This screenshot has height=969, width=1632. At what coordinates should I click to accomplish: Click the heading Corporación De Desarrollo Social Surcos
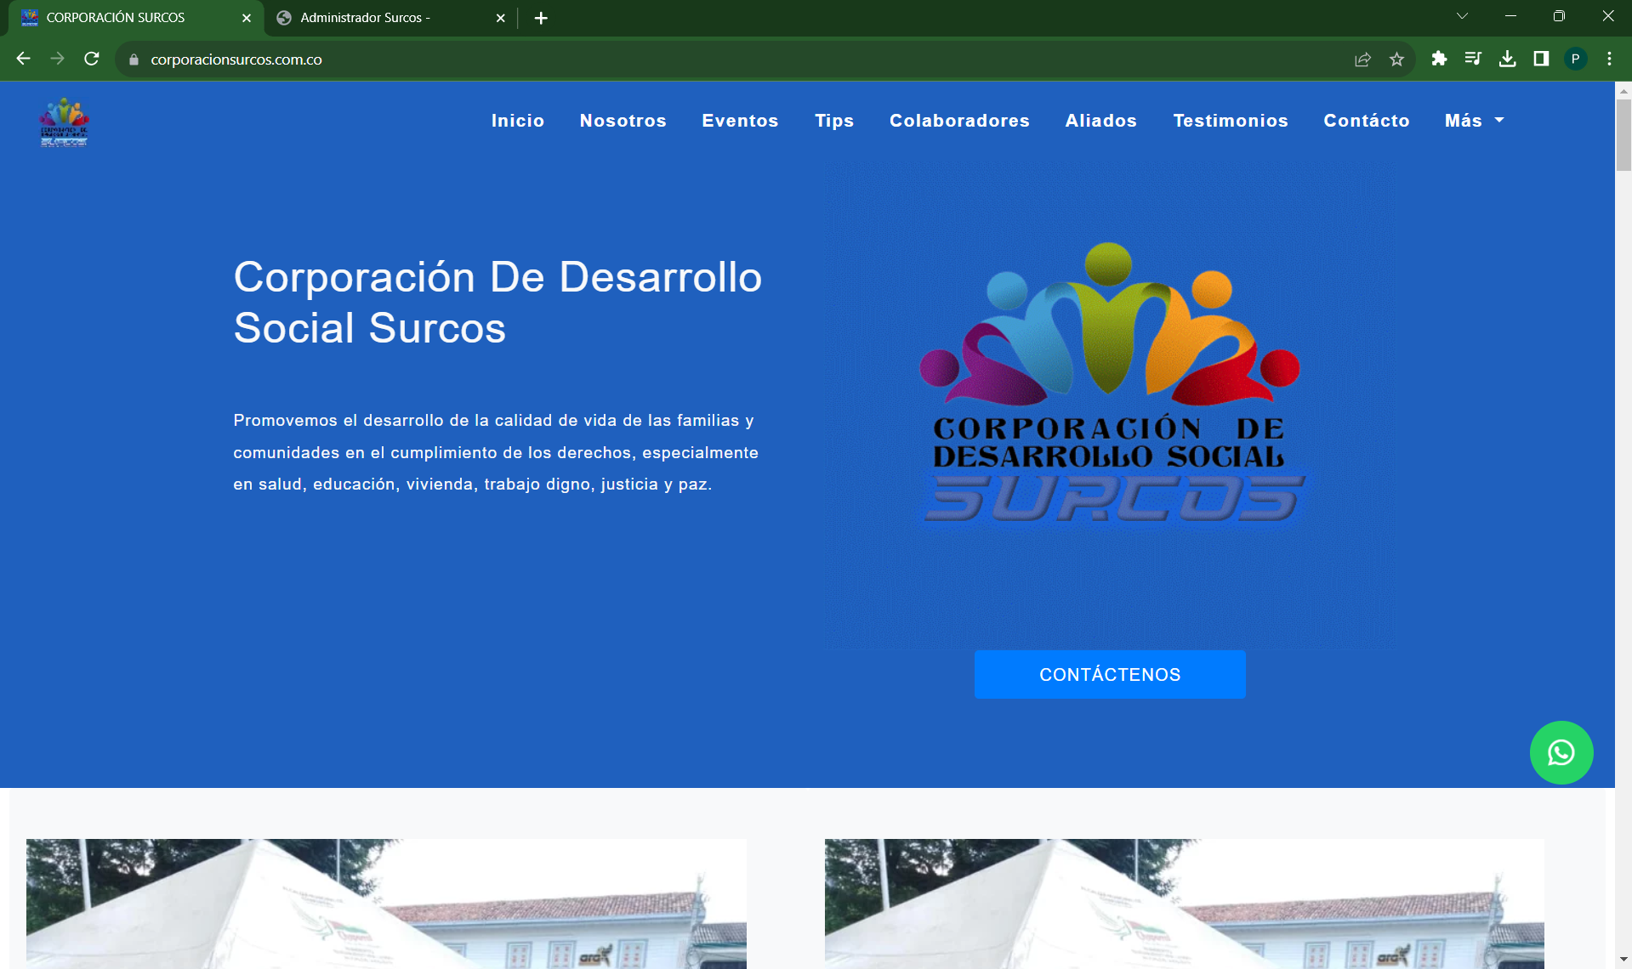(x=498, y=302)
